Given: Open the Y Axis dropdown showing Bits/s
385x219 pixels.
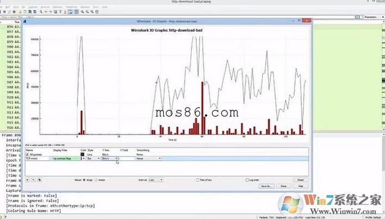Looking at the screenshot, I should tap(110, 159).
